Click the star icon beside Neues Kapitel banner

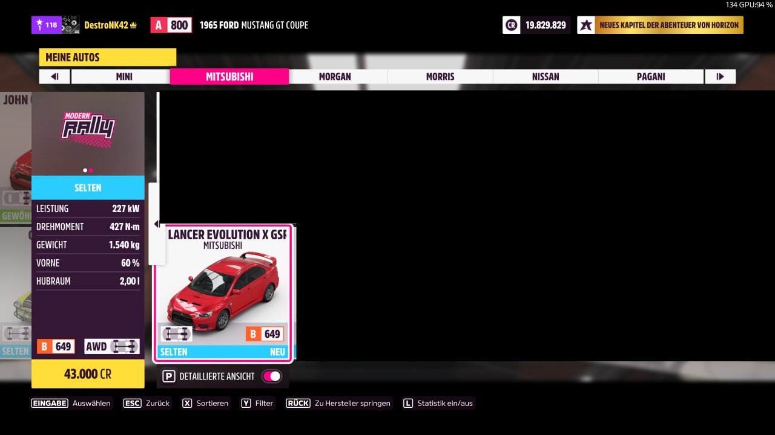pos(585,25)
